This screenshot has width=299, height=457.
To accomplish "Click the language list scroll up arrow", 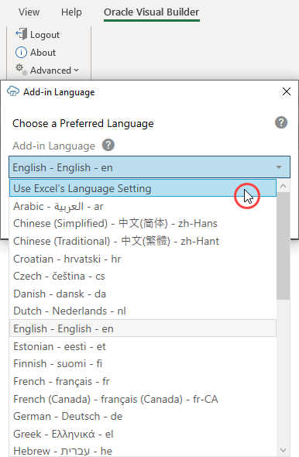I will pyautogui.click(x=283, y=186).
